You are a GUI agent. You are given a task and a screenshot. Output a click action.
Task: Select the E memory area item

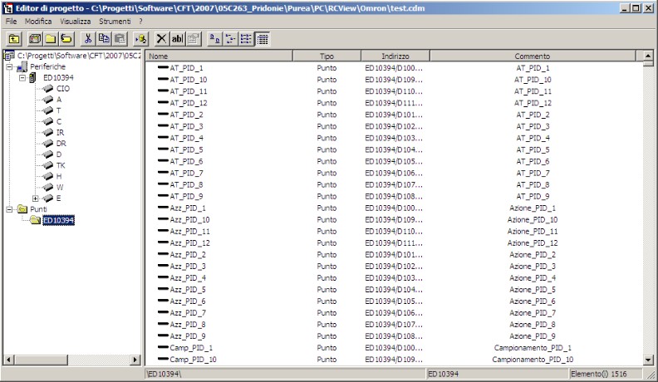59,198
